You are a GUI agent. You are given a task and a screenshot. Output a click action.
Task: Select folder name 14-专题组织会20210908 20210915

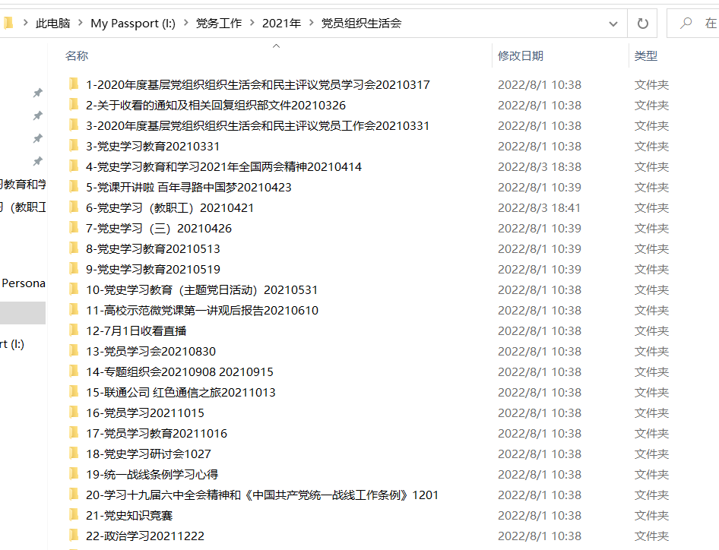coord(179,372)
